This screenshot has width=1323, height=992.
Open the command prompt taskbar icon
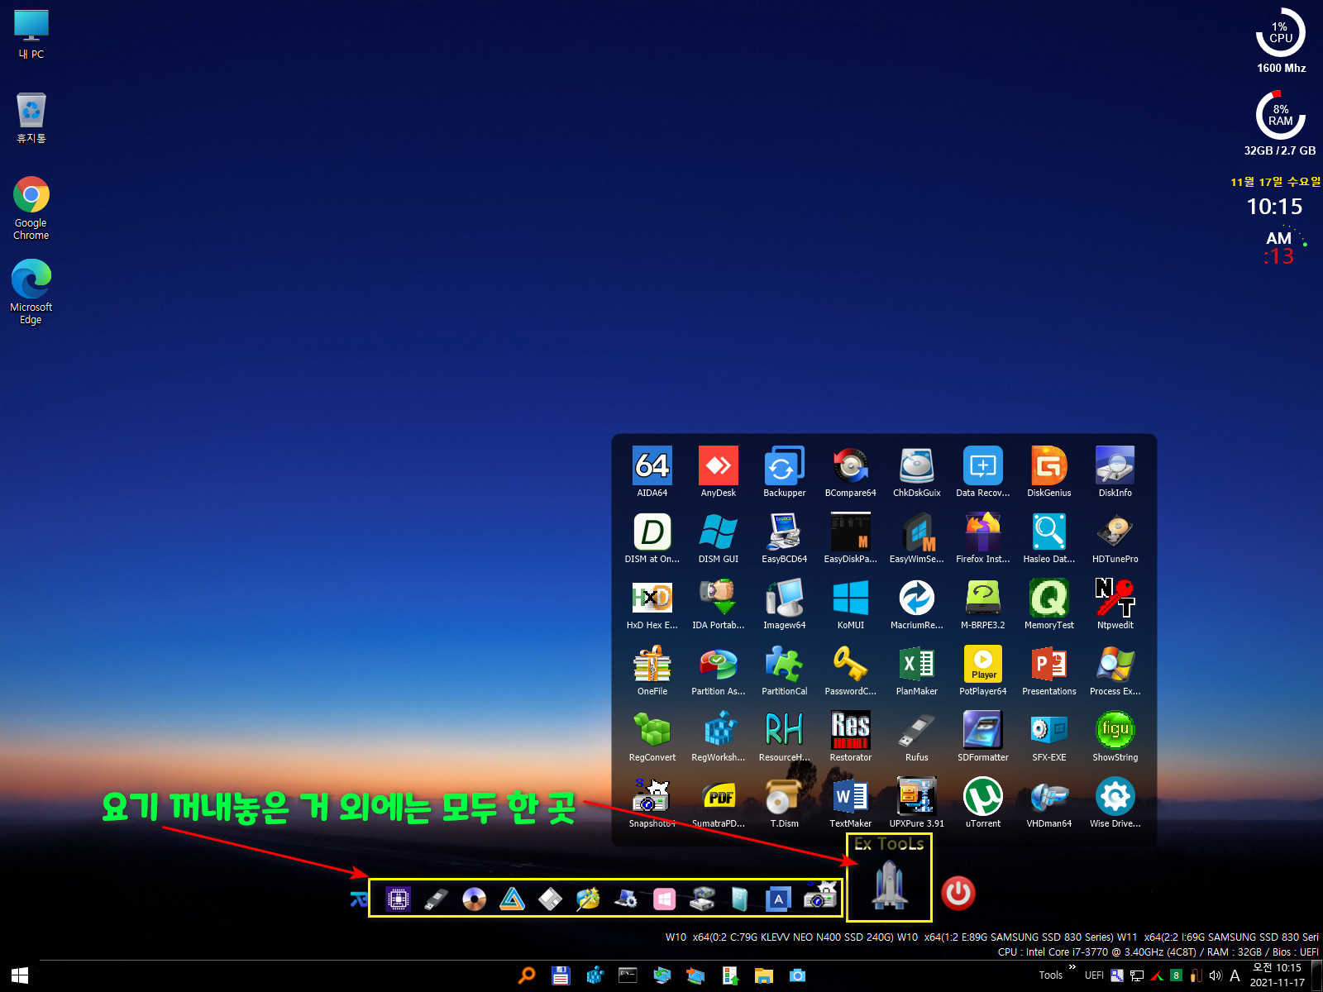(628, 975)
